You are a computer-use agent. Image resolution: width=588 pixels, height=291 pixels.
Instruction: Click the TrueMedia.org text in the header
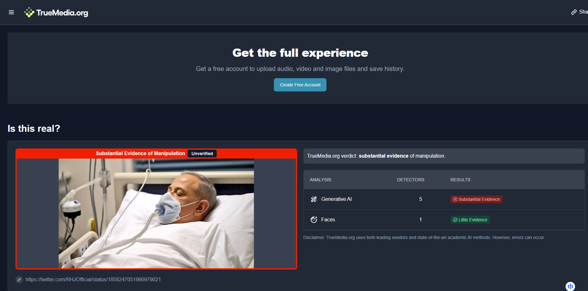(62, 13)
